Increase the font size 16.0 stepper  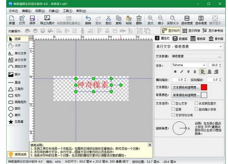pos(220,64)
